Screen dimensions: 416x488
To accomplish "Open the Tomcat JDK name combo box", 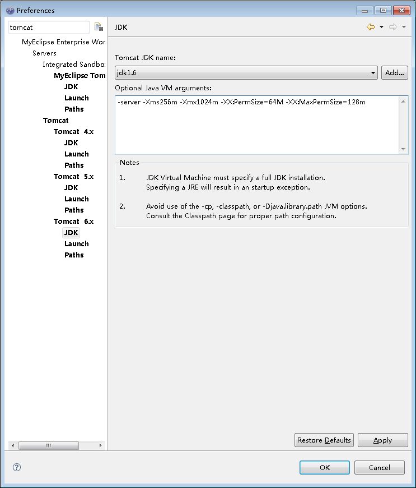I will pyautogui.click(x=246, y=72).
